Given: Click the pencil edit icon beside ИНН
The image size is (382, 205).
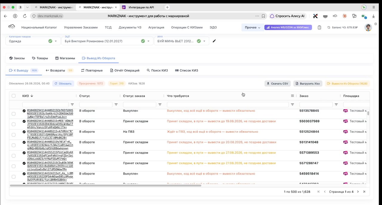Looking at the screenshot, I should [214, 41].
